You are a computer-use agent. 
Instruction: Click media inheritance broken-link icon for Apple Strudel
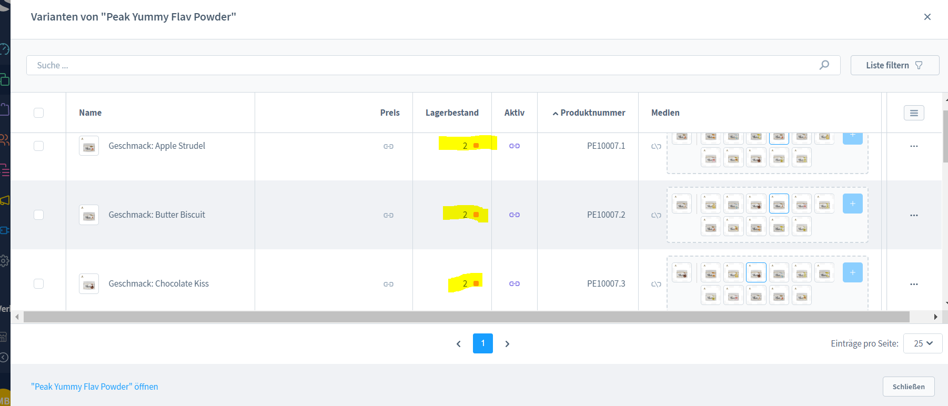pyautogui.click(x=656, y=146)
